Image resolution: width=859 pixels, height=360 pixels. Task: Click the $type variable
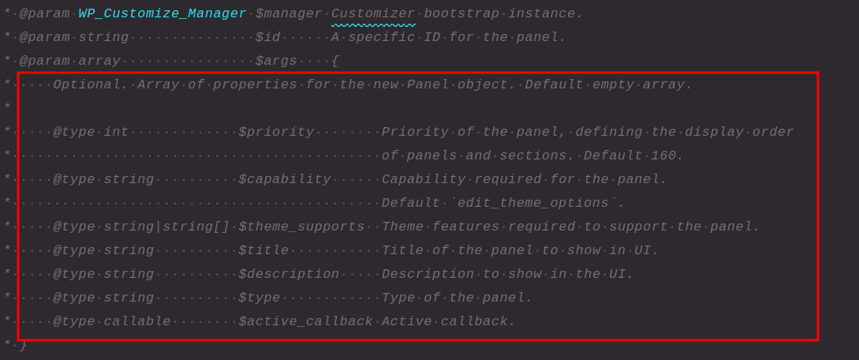(x=260, y=298)
